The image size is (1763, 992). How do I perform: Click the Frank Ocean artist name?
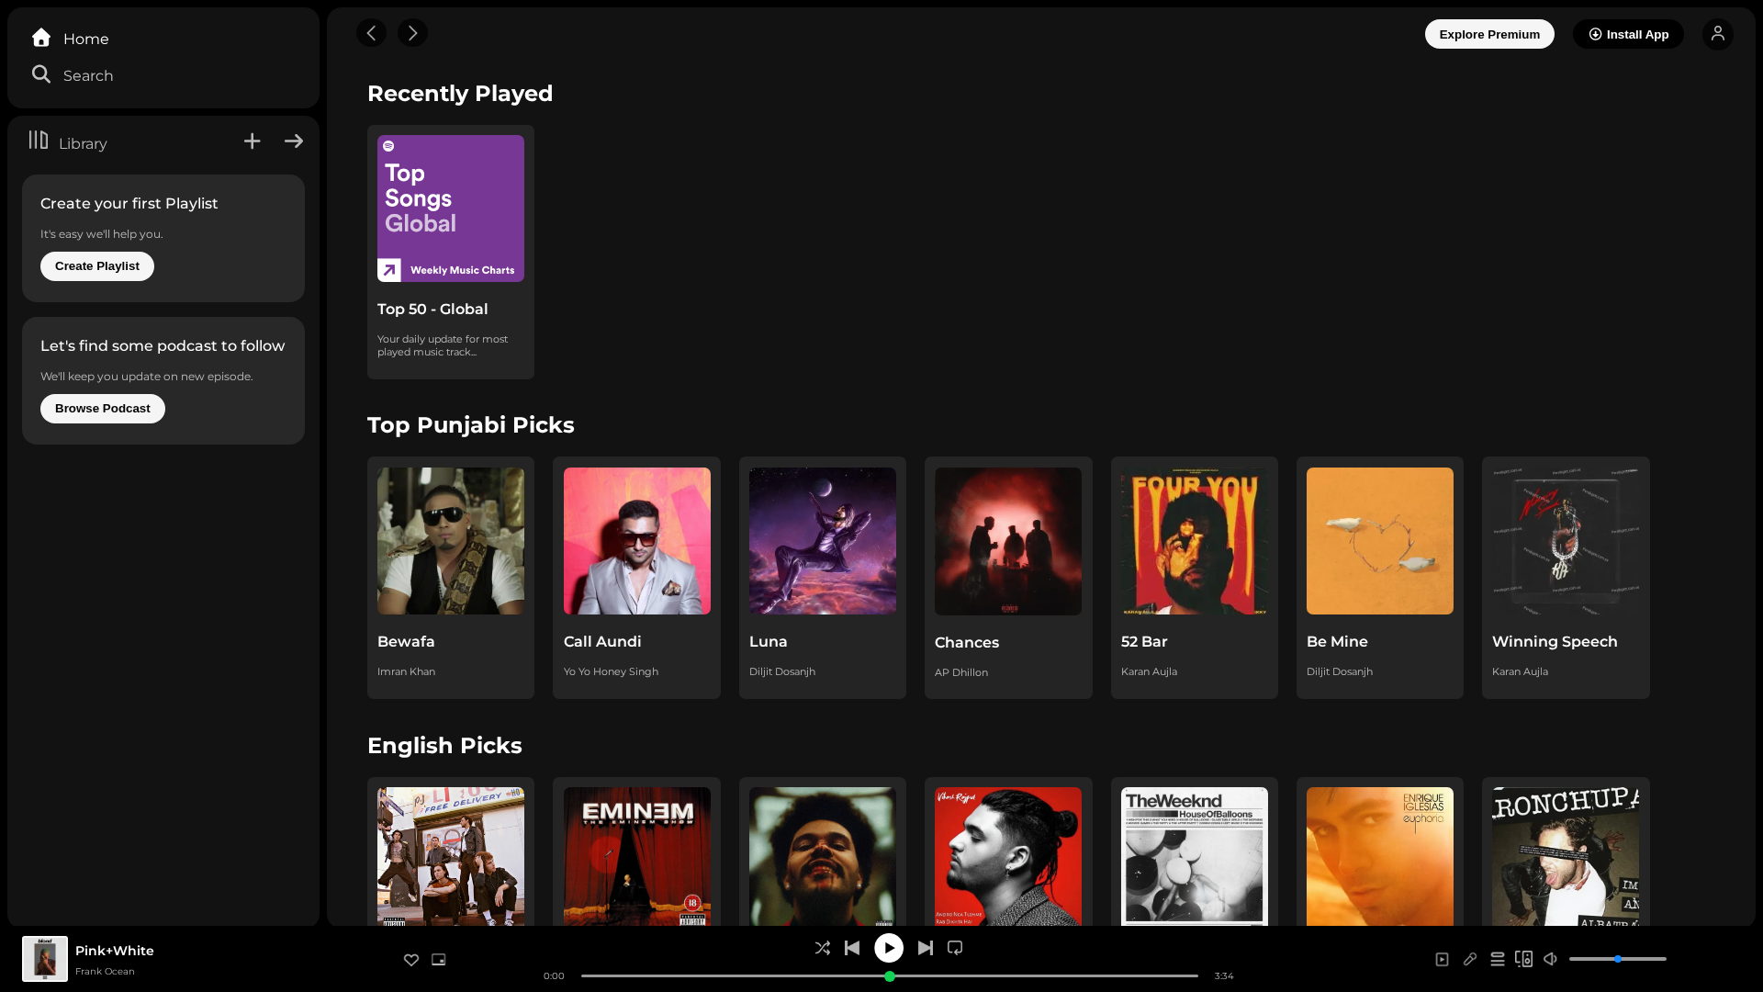105,972
